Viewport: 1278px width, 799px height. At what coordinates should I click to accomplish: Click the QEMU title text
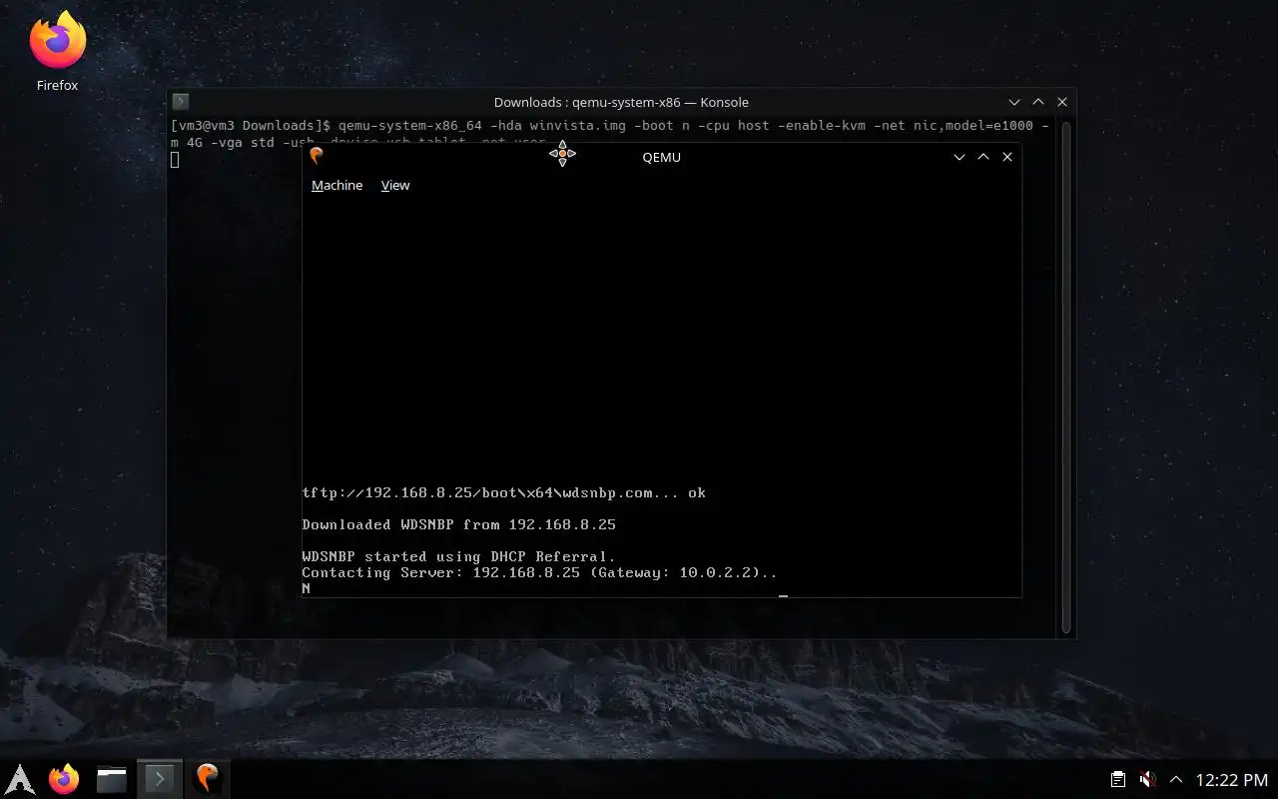coord(662,157)
